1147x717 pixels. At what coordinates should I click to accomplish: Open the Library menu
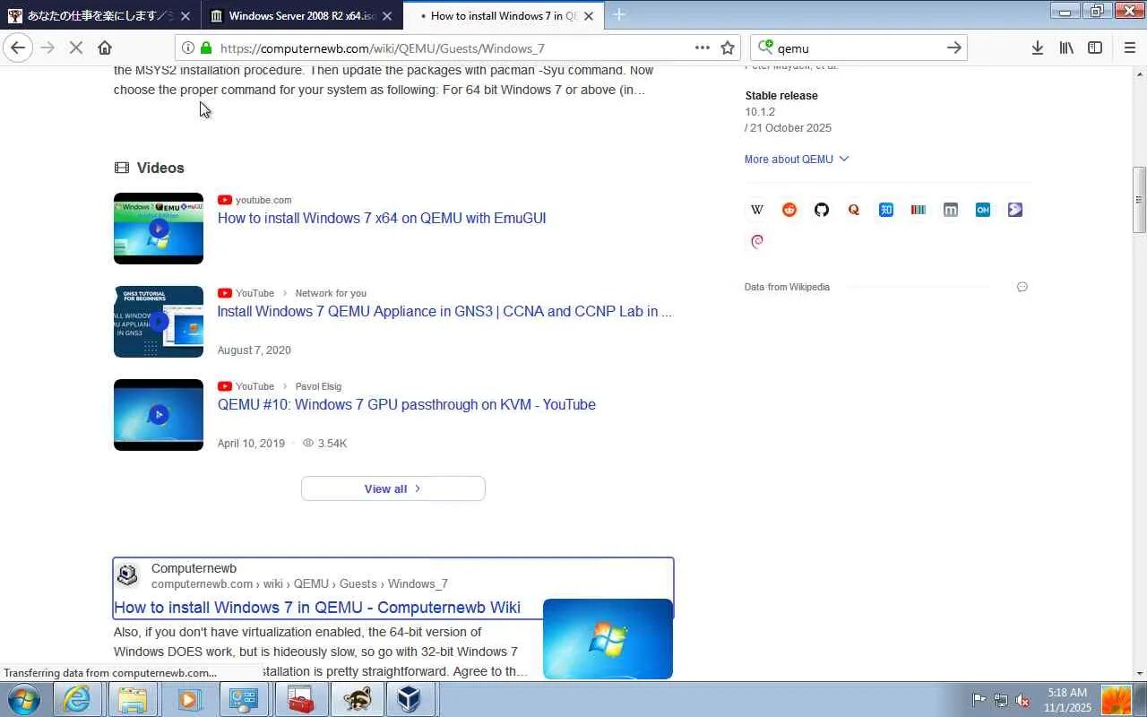pyautogui.click(x=1066, y=48)
